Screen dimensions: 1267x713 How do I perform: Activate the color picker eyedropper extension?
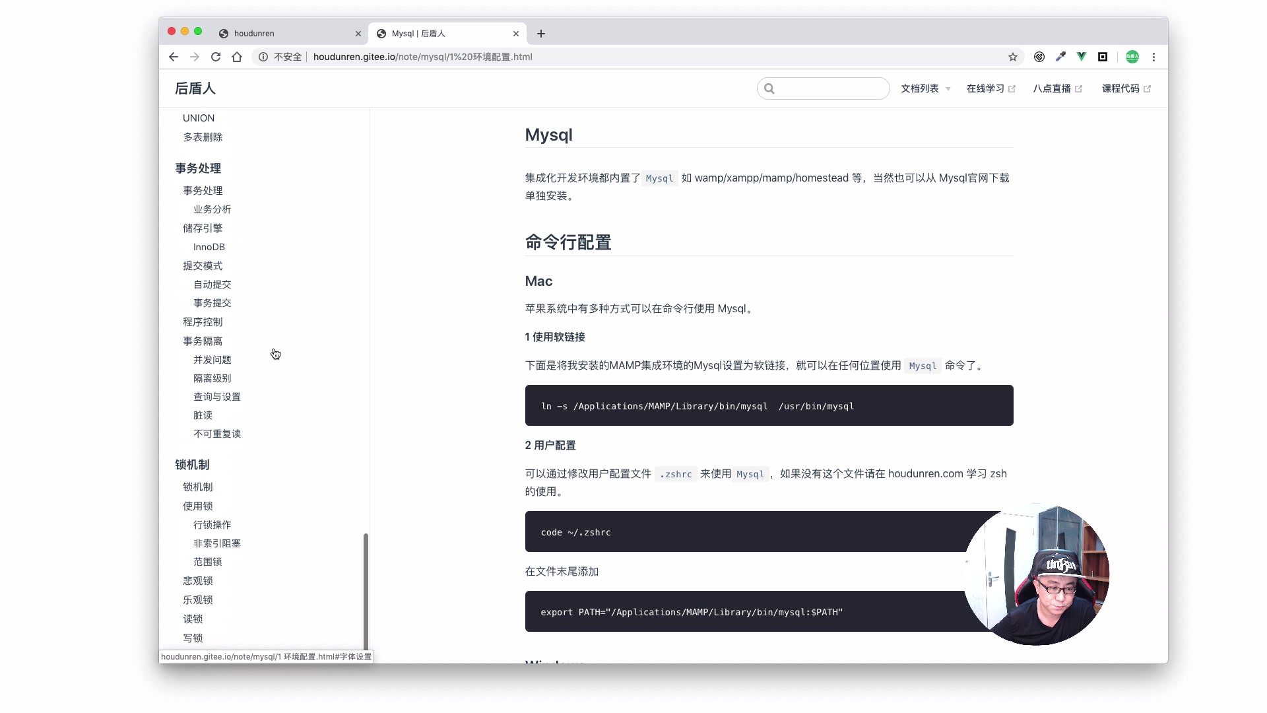pyautogui.click(x=1060, y=57)
